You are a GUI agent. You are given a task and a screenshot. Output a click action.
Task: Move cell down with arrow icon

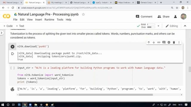tap(154, 42)
